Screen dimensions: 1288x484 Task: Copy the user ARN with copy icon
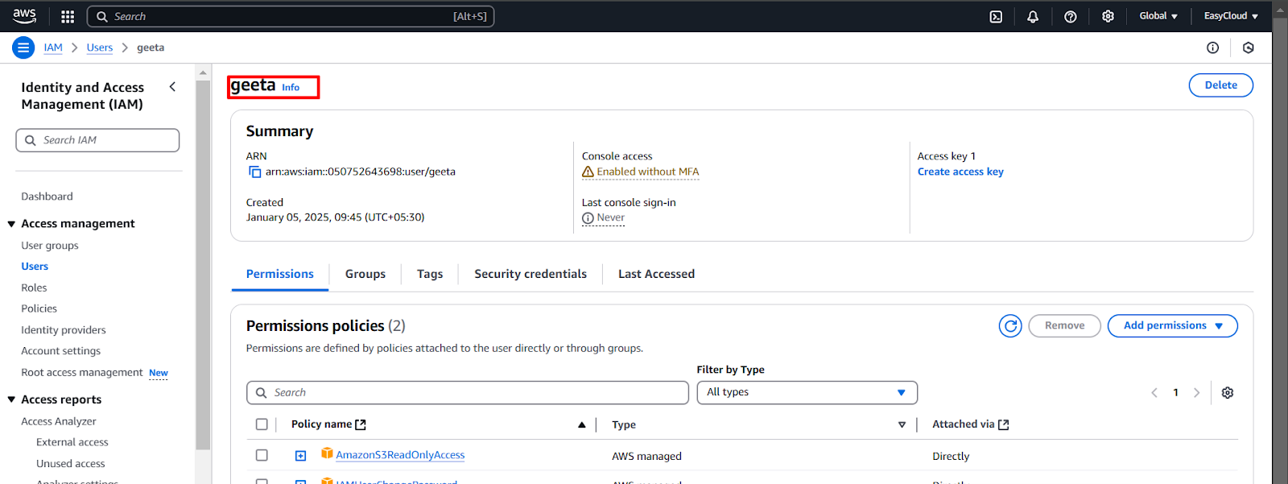[x=254, y=172]
